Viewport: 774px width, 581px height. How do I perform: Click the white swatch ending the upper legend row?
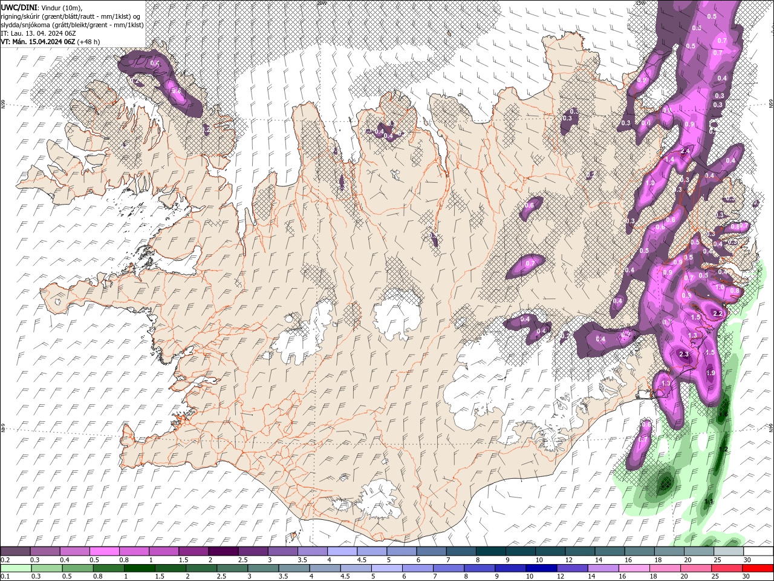(x=758, y=551)
